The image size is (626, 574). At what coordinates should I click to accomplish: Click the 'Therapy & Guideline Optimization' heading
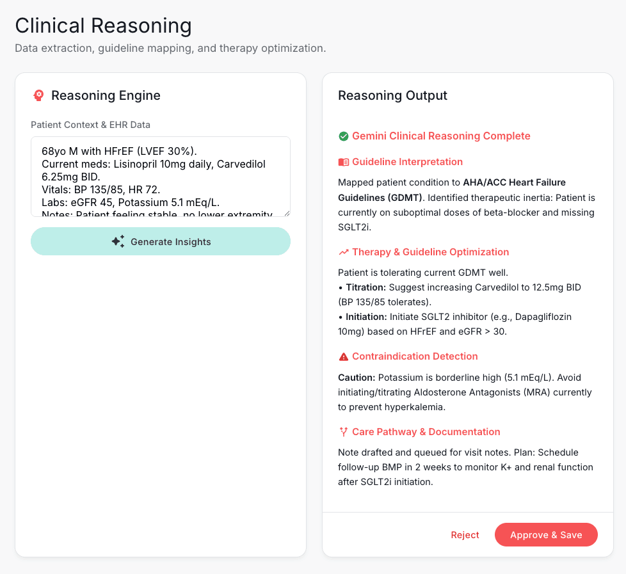[x=430, y=252]
